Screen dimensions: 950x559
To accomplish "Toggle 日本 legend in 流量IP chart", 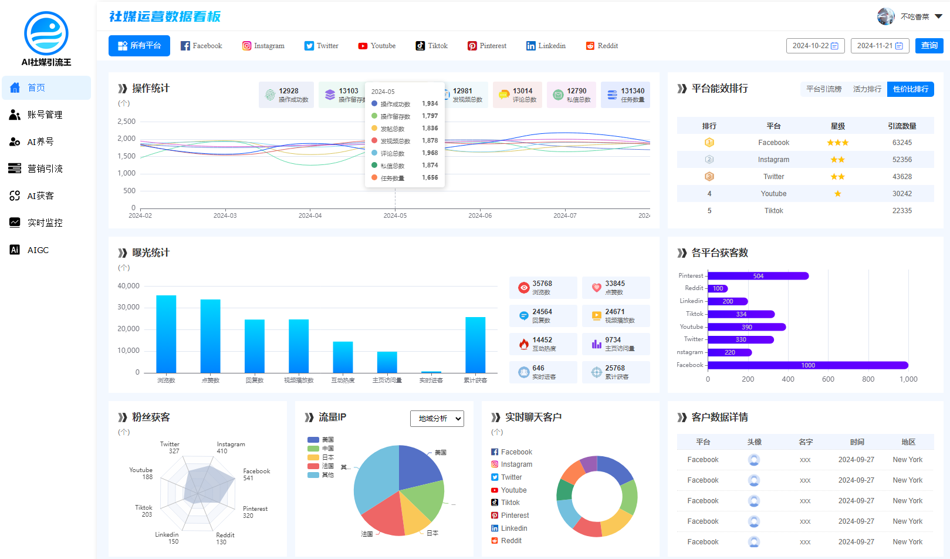I will click(x=321, y=457).
